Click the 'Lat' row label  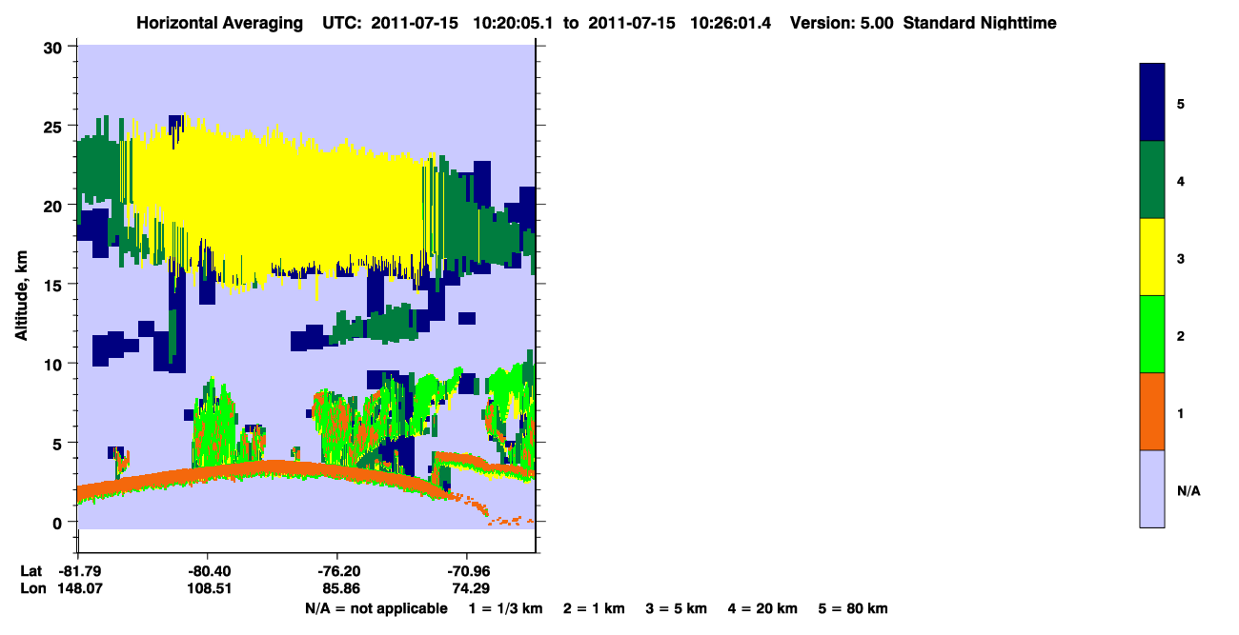coord(30,571)
